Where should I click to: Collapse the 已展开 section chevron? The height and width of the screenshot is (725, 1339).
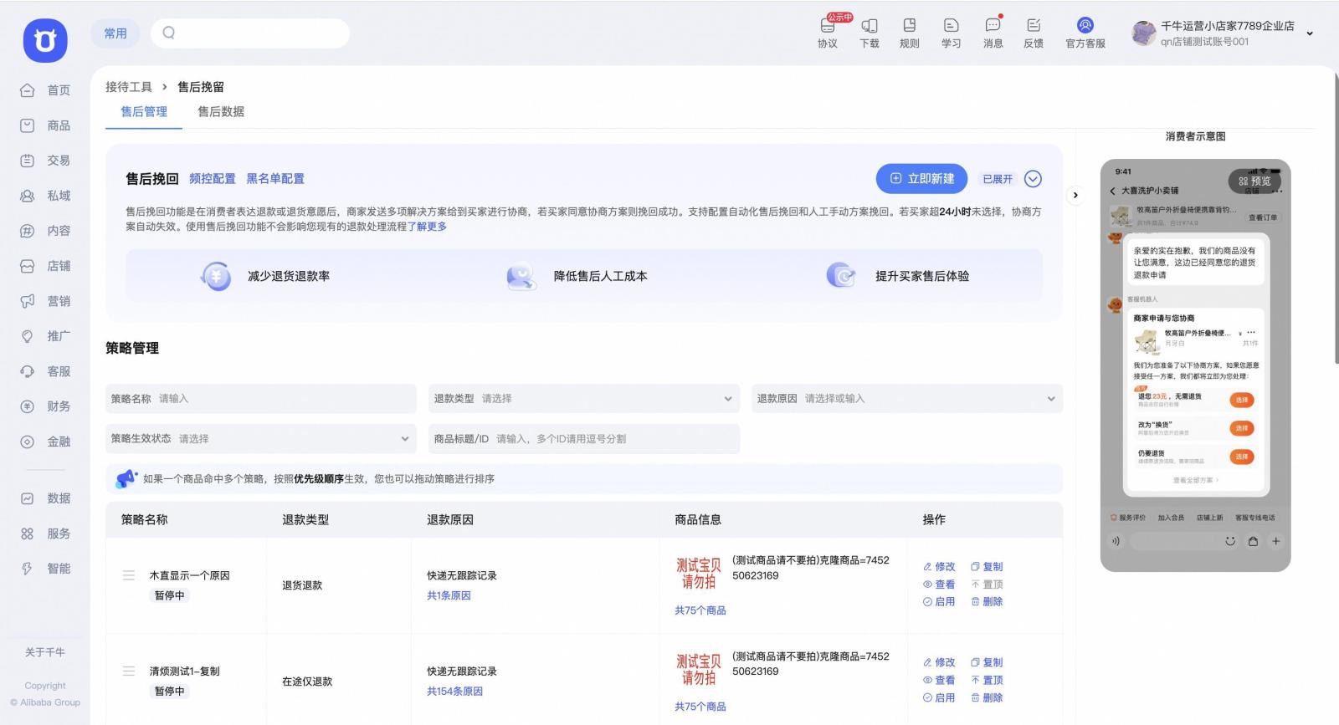[1033, 179]
